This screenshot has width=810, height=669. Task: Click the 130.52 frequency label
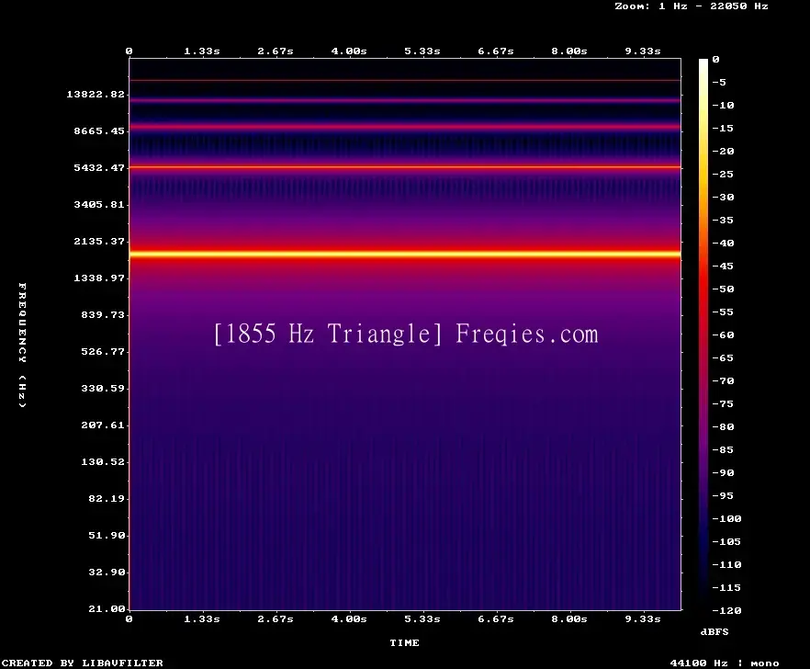click(x=103, y=461)
